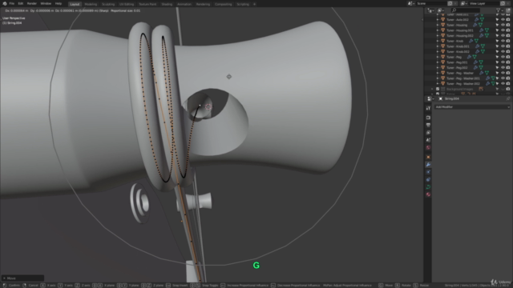Switch to the Sculpting workspace tab
The image size is (513, 288).
[x=108, y=4]
